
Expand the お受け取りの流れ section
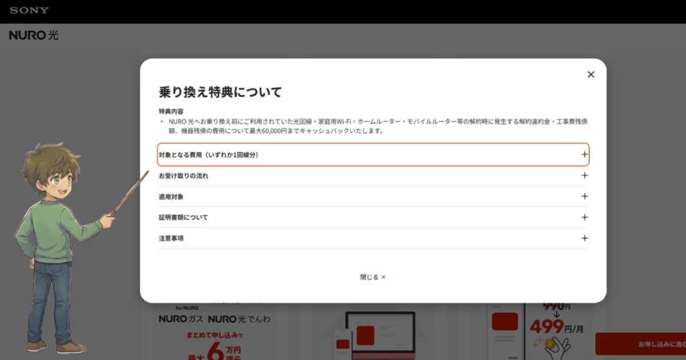373,175
